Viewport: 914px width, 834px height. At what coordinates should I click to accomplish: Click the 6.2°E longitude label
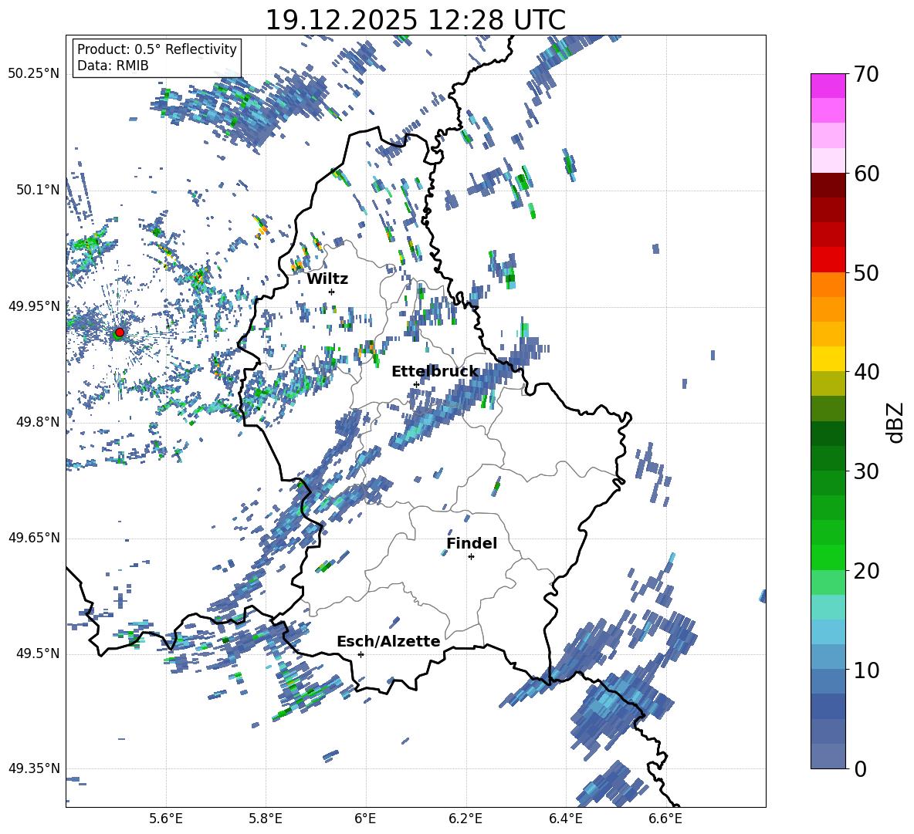(x=465, y=819)
